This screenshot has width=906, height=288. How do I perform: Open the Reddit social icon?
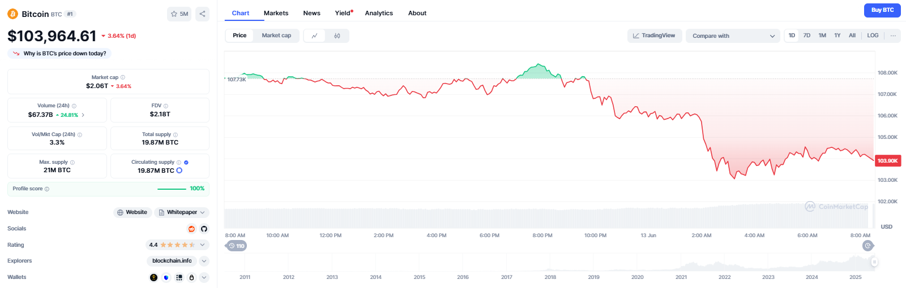(x=191, y=229)
